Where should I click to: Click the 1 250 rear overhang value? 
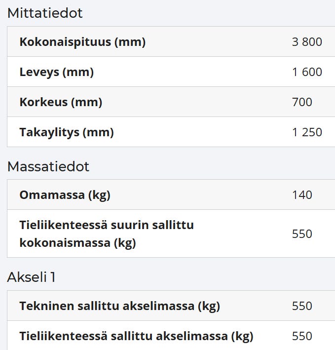coord(307,132)
